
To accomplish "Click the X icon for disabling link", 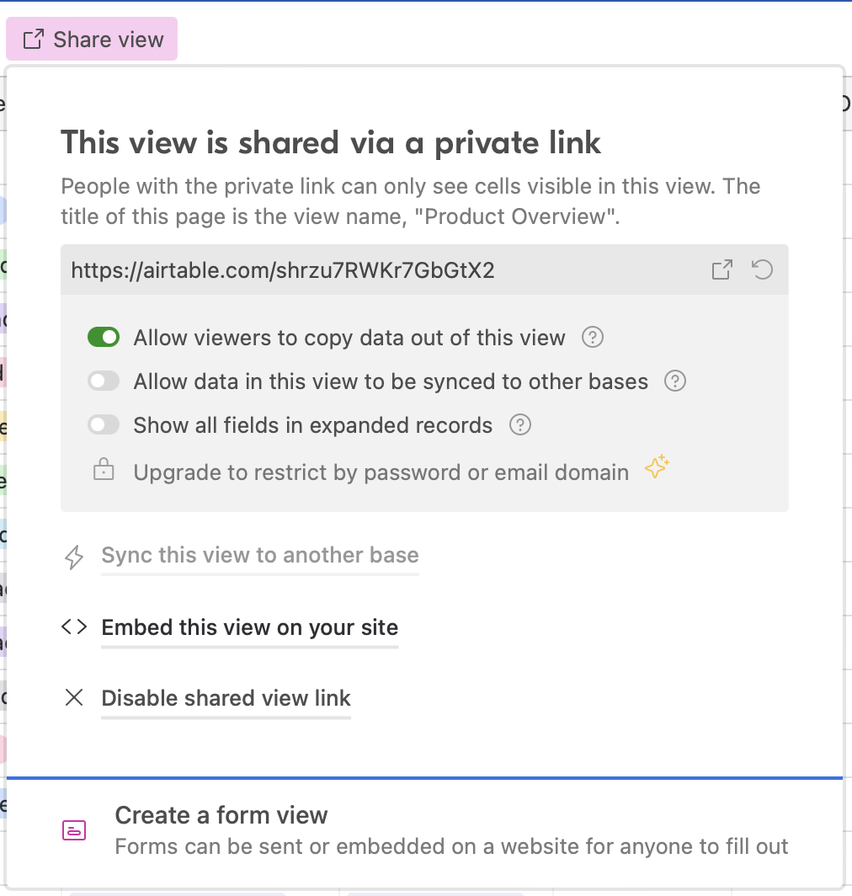I will 74,698.
